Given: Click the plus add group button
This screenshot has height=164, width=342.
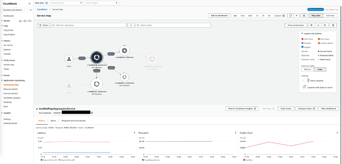Looking at the screenshot, I should (131, 25).
